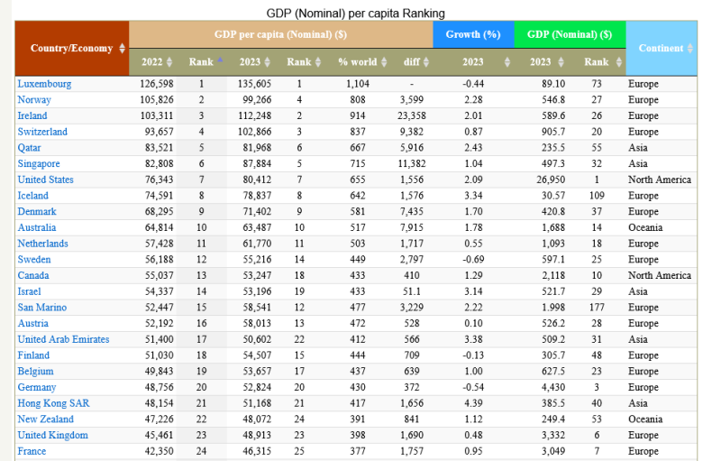Screen dimensions: 721x461
Task: Sort by GDP Nominal Rank arrows
Action: (619, 62)
